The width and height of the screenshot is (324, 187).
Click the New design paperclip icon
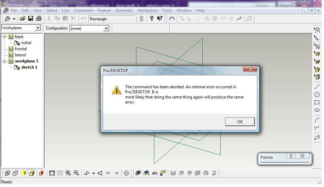point(7,19)
